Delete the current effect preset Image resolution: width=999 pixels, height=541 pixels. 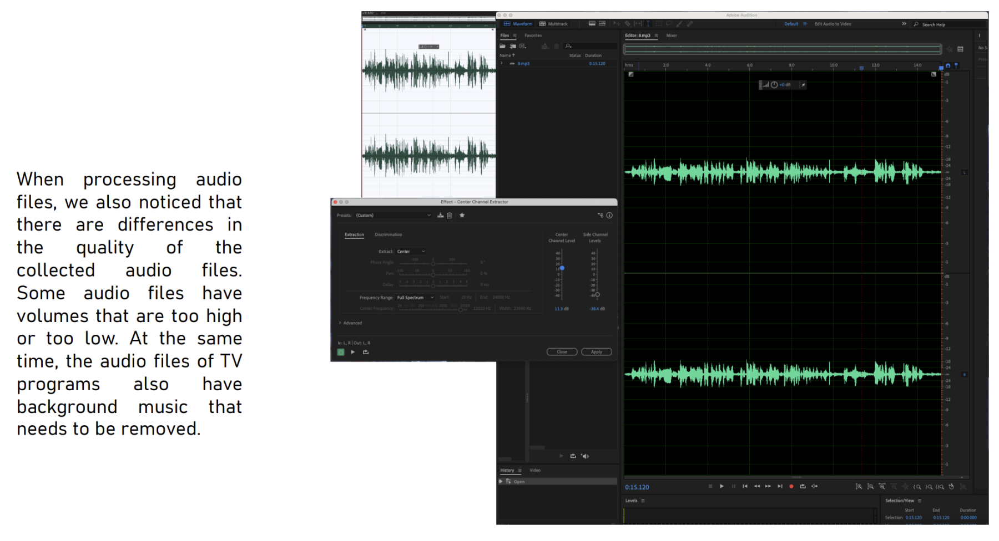pyautogui.click(x=450, y=216)
